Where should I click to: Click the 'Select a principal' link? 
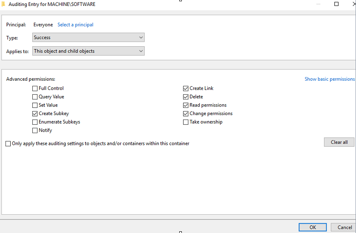click(x=75, y=25)
